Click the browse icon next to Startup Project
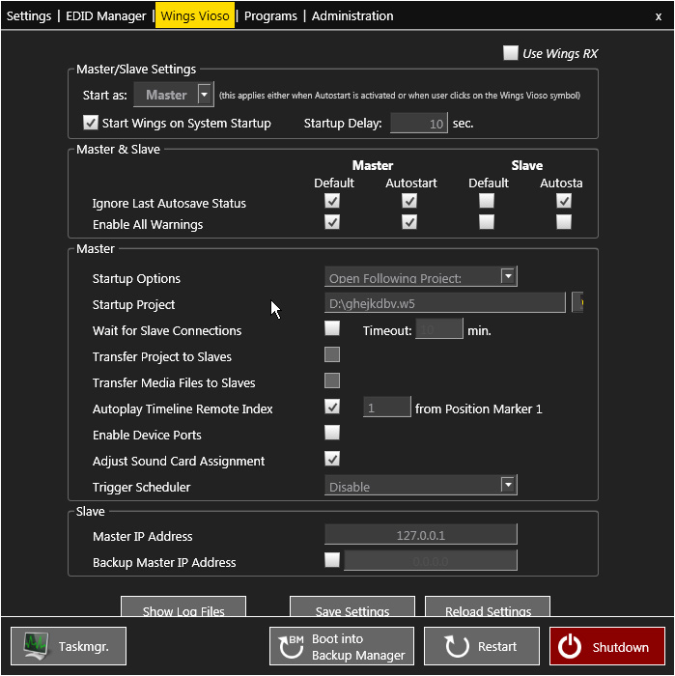 tap(577, 302)
